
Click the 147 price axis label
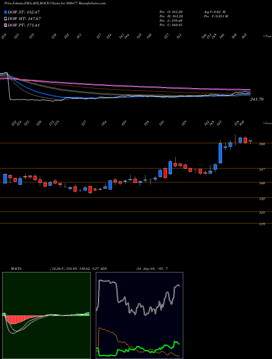point(262,169)
